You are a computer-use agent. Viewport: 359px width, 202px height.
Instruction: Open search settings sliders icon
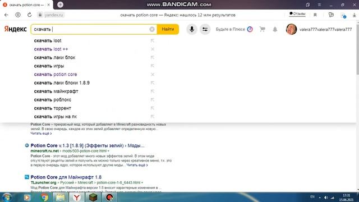point(205,29)
